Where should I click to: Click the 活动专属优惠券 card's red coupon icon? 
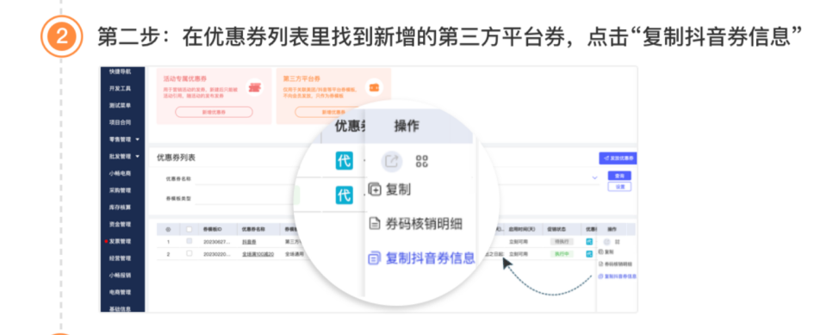click(254, 87)
